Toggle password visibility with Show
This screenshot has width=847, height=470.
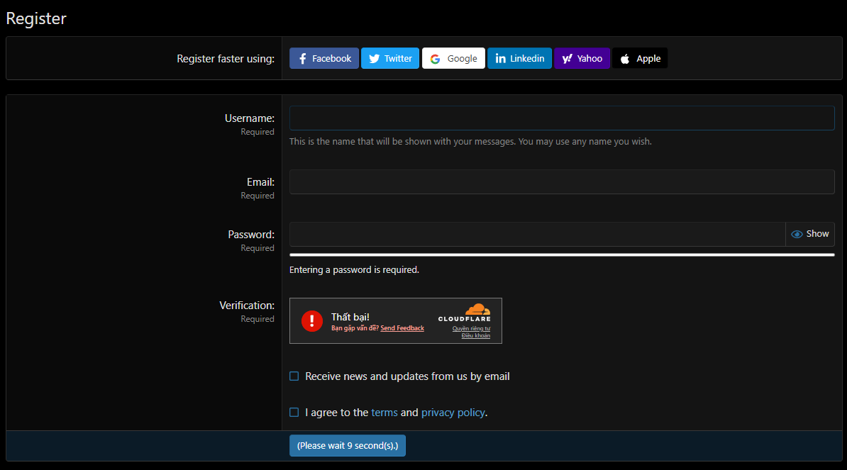pyautogui.click(x=810, y=234)
